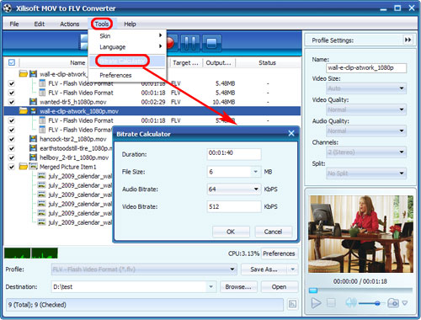421x320 pixels.
Task: Sort by the Output column header
Action: [x=219, y=62]
